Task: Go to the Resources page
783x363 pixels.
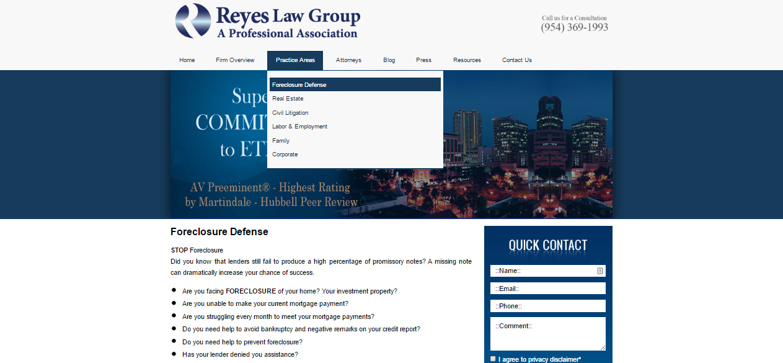Action: click(x=467, y=60)
